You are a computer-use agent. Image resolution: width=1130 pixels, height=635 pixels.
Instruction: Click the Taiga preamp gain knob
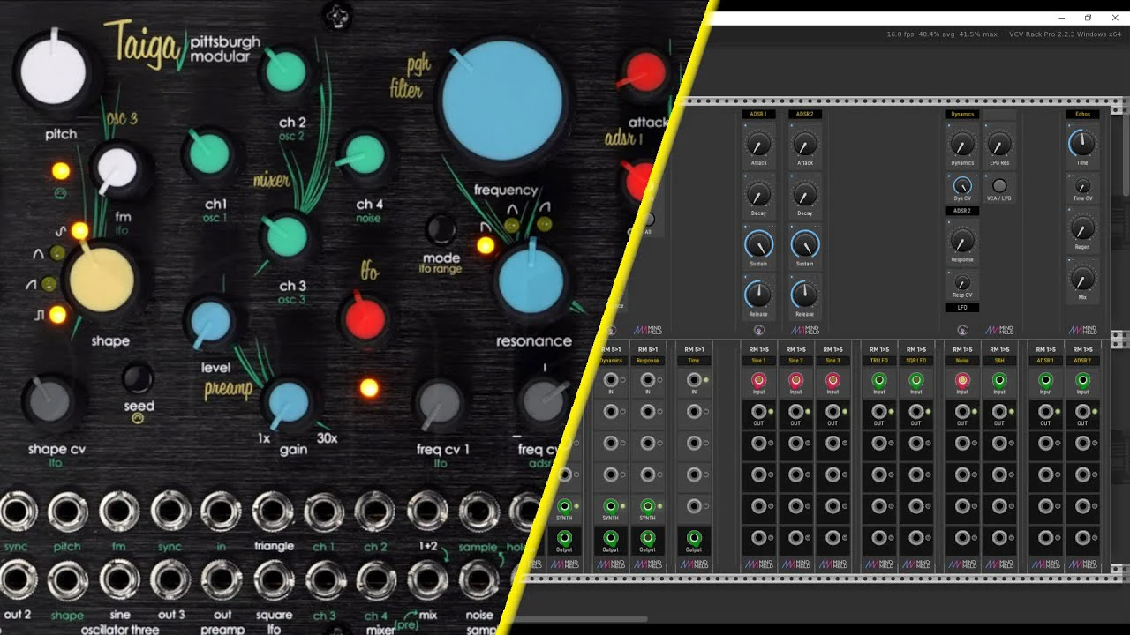click(x=289, y=403)
